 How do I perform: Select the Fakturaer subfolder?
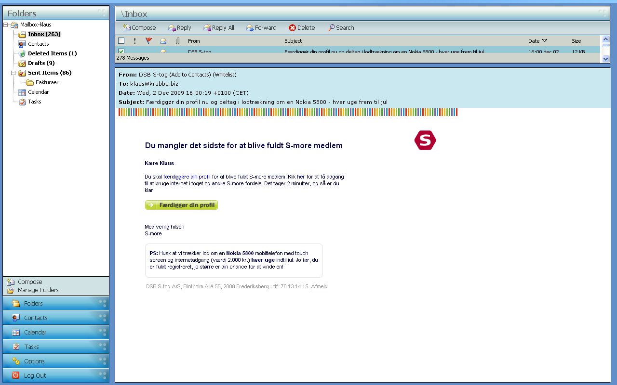(x=47, y=82)
